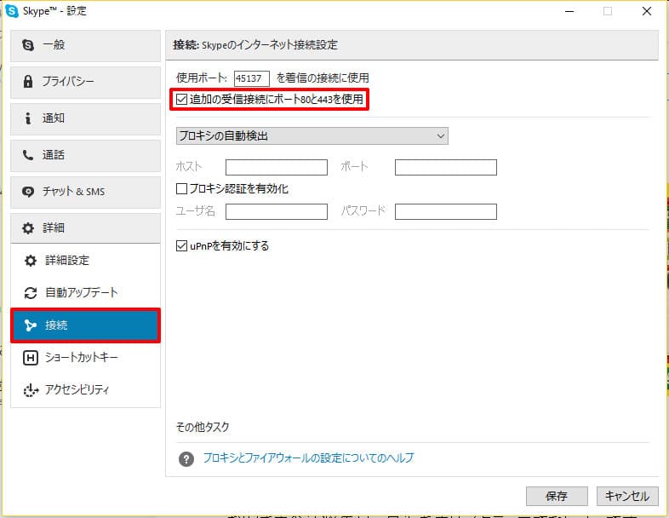Viewport: 669px width, 518px height.
Task: Click the キャンセル button
Action: pyautogui.click(x=627, y=496)
